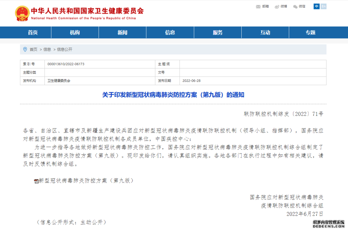
Task: Open the 微博 Weibo icon
Action: click(277, 7)
